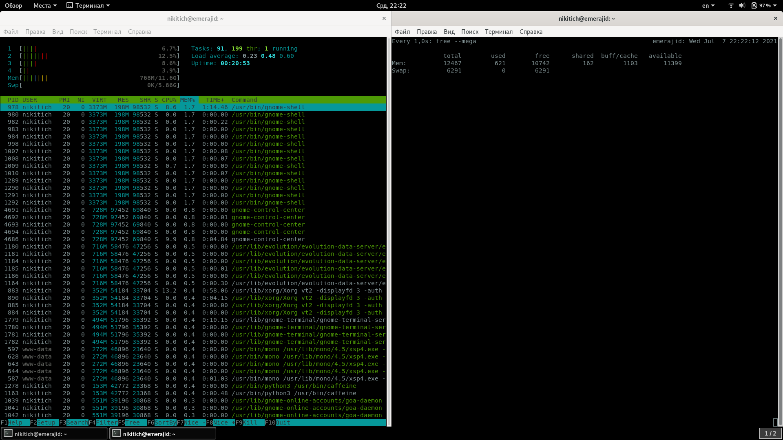This screenshot has height=440, width=783.
Task: Open clock Срд, 22:22 calendar
Action: coord(391,6)
